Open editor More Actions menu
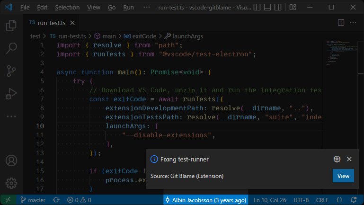The image size is (364, 205). (353, 23)
